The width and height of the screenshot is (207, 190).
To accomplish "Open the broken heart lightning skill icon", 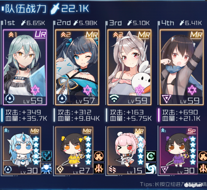I will click(47, 156).
